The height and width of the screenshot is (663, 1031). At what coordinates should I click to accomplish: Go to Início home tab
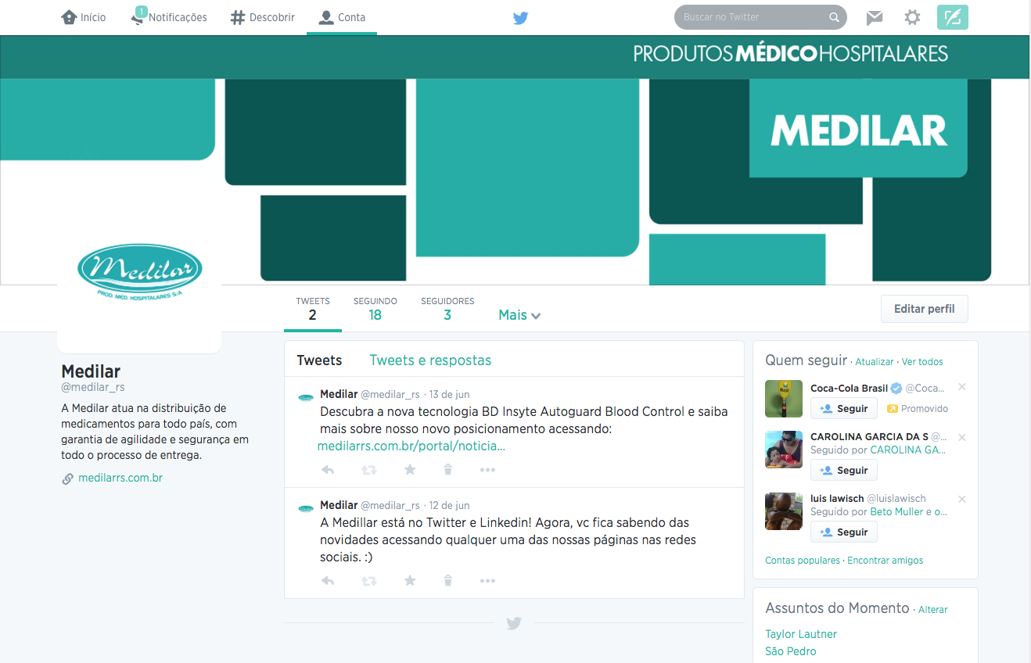tap(84, 17)
